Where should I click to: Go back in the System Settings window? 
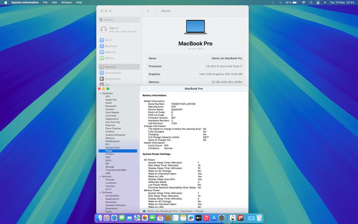tap(148, 11)
